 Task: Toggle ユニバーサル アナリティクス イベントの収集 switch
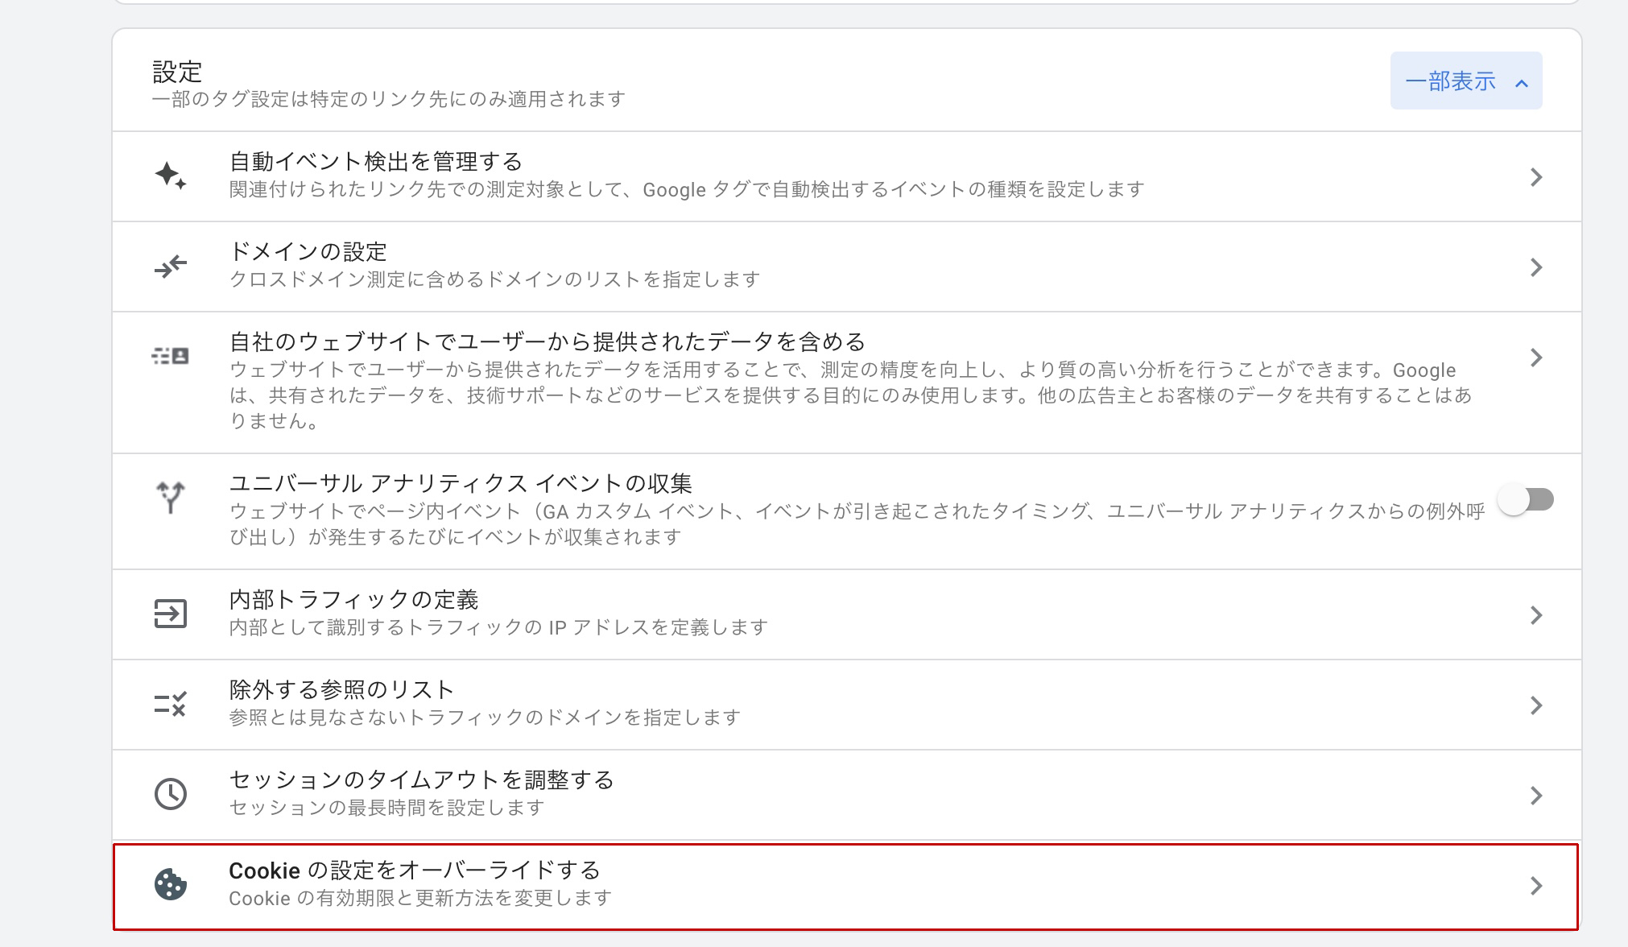(x=1527, y=499)
